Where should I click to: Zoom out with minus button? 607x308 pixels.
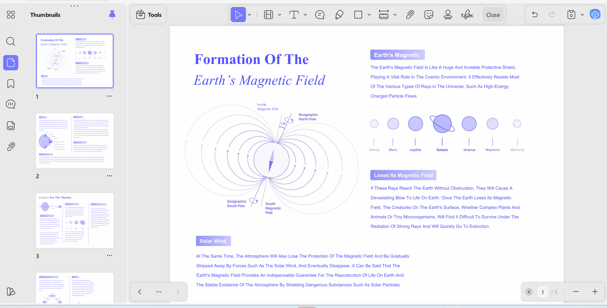576,292
